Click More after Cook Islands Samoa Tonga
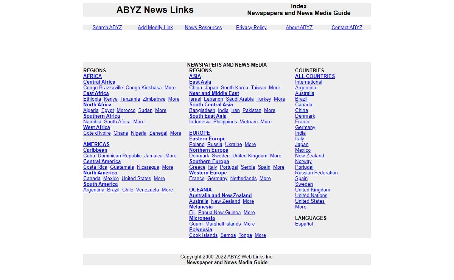 click(260, 235)
